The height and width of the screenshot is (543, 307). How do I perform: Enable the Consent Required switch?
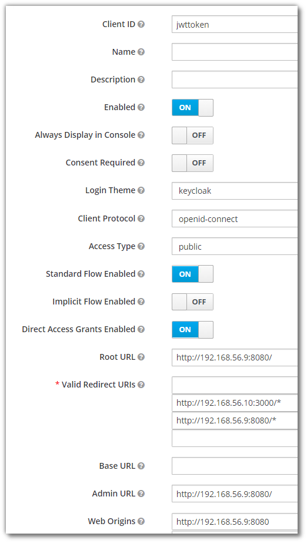click(192, 163)
